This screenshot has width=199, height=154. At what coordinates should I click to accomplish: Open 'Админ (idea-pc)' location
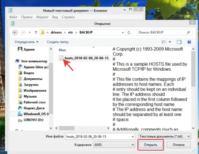pos(36,67)
